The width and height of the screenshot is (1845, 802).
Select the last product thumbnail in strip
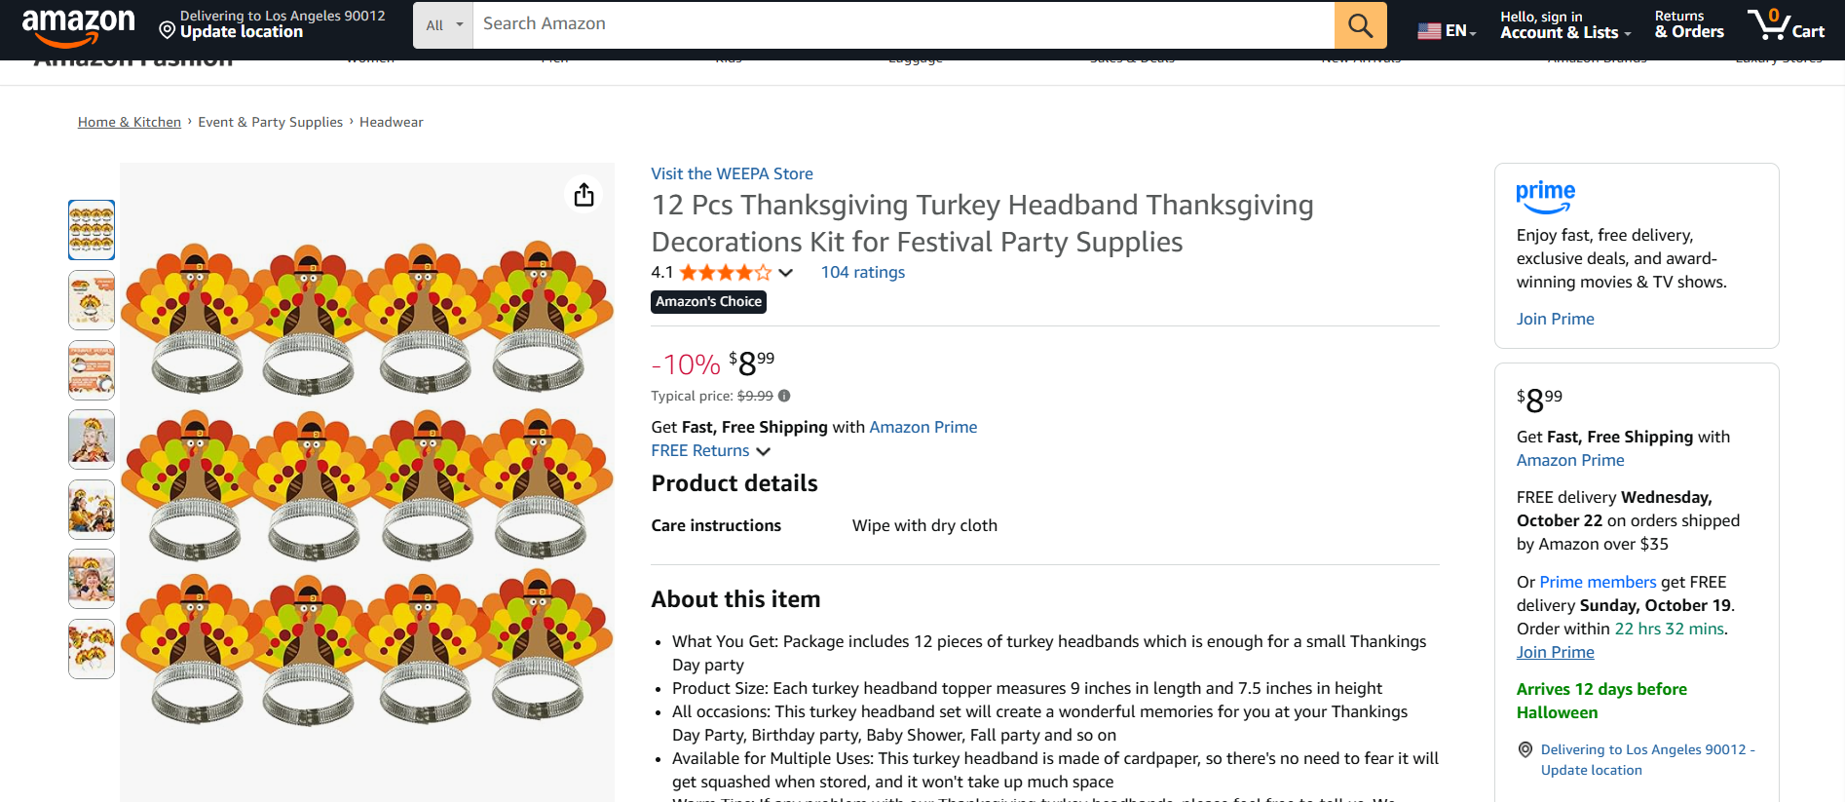point(92,649)
